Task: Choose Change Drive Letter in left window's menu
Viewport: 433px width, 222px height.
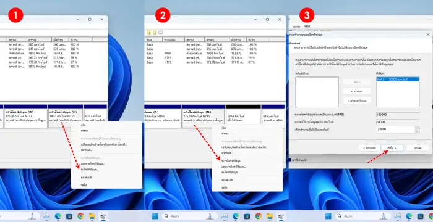Action: pyautogui.click(x=103, y=144)
